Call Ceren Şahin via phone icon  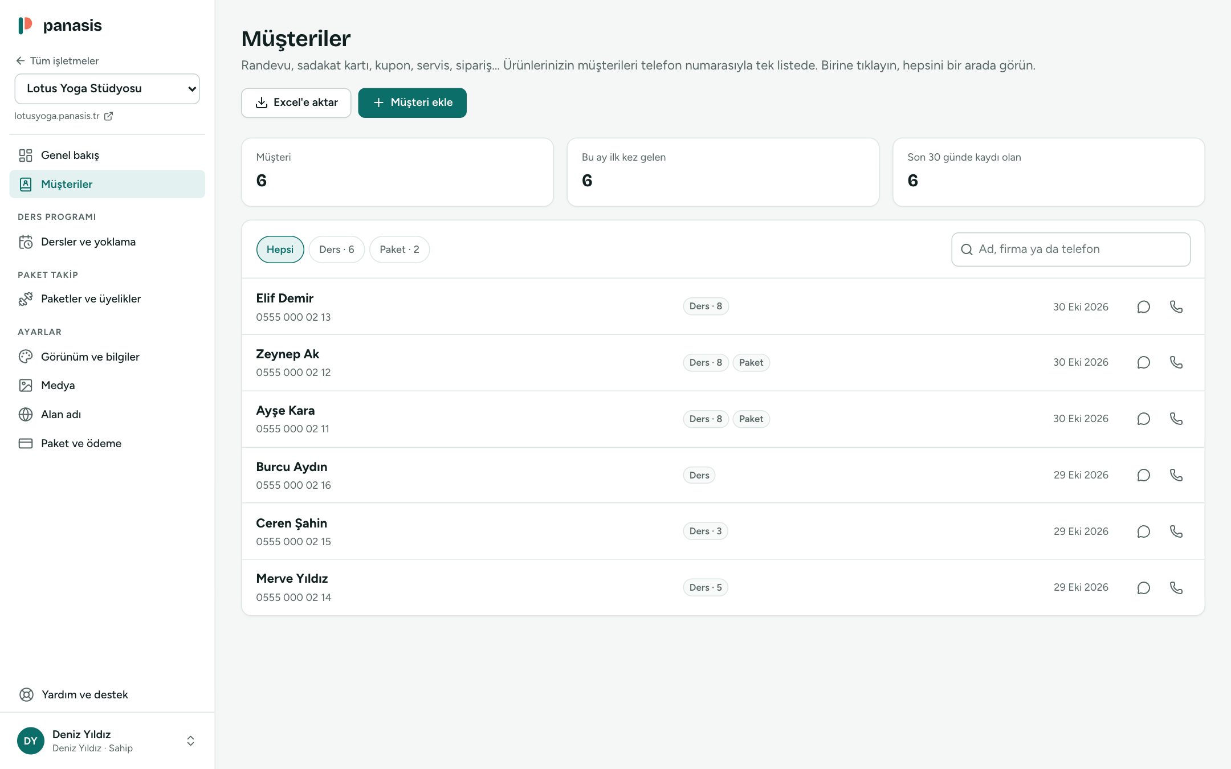pyautogui.click(x=1176, y=531)
